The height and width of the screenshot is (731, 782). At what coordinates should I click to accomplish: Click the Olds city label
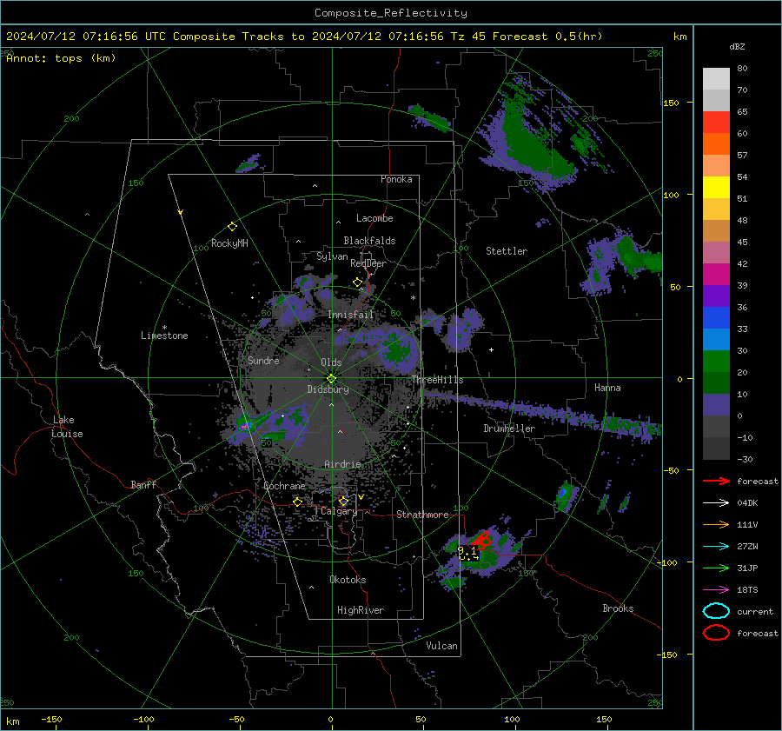point(331,362)
